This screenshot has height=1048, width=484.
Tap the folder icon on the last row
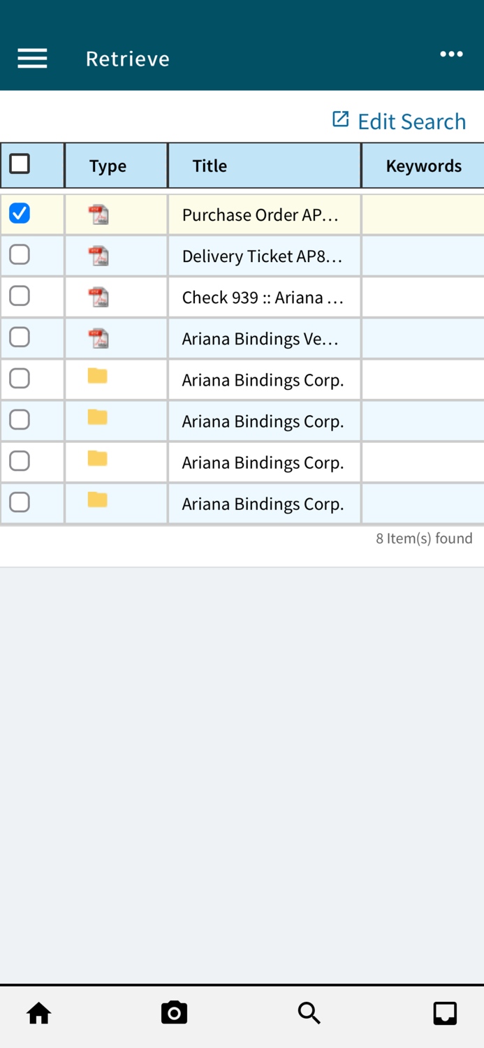click(98, 502)
